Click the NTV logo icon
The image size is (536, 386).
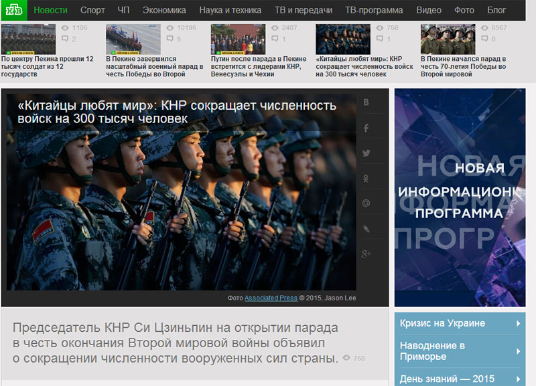[x=13, y=10]
